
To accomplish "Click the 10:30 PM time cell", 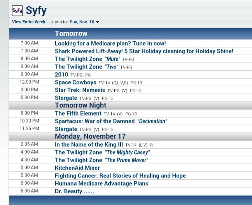I will pyautogui.click(x=29, y=121).
